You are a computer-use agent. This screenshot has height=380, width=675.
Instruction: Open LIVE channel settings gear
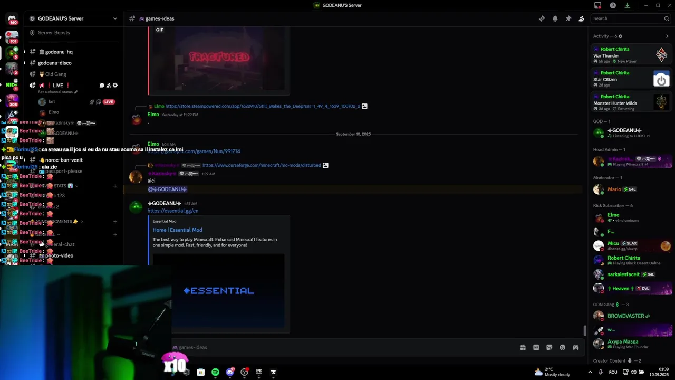[x=115, y=85]
